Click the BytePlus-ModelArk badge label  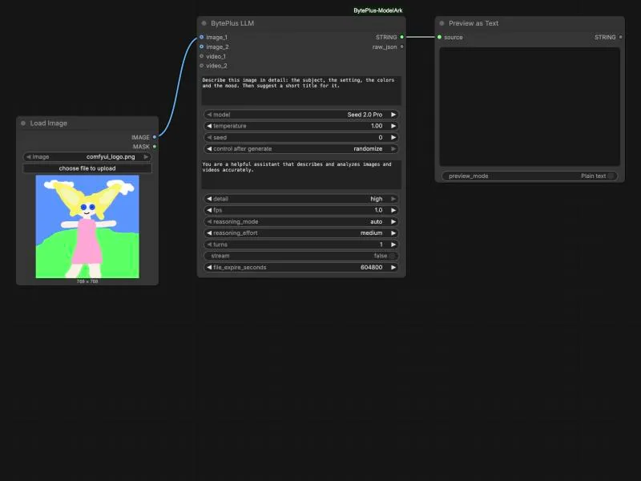point(377,10)
